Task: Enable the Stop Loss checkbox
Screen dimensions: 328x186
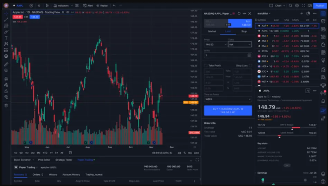Action: [250, 66]
